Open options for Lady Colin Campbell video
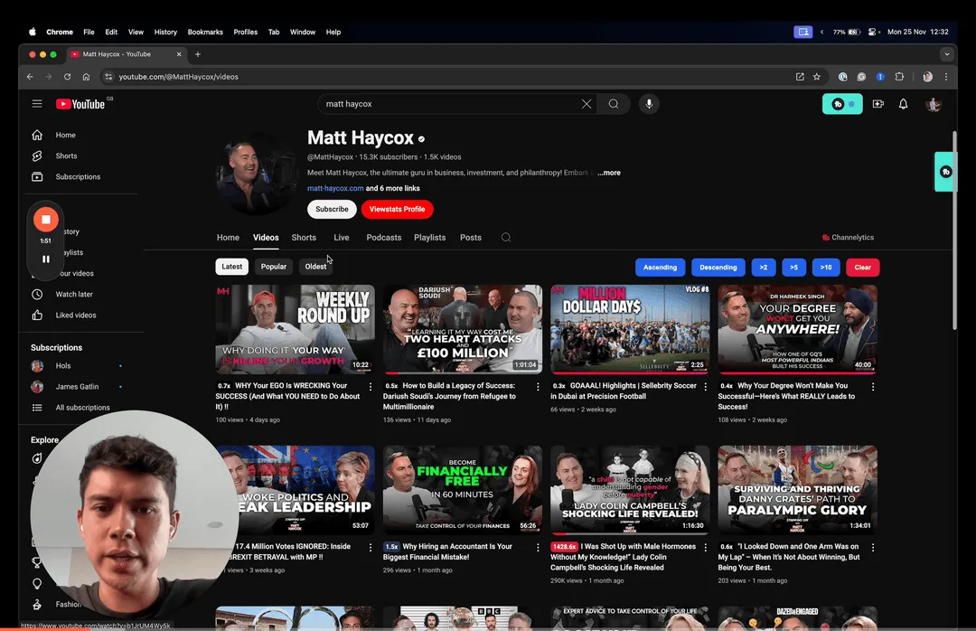This screenshot has height=631, width=976. pos(705,548)
